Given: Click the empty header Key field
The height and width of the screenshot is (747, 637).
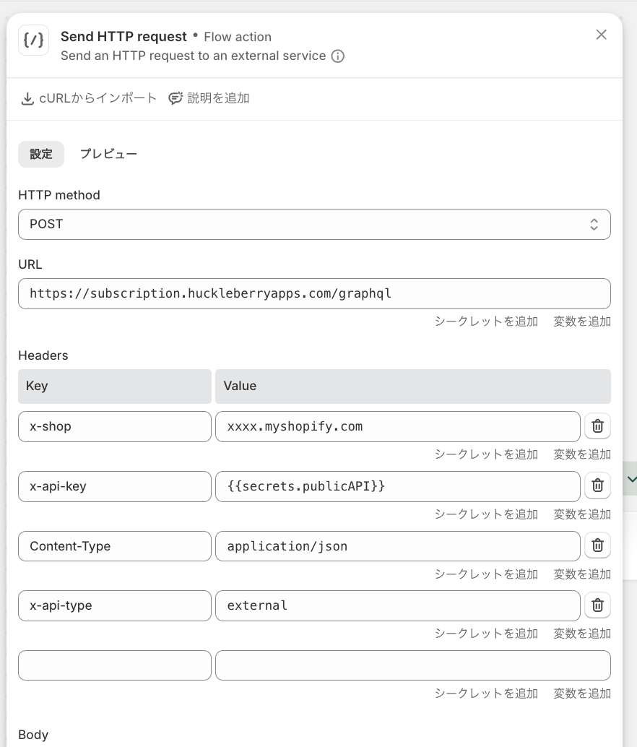Looking at the screenshot, I should 114,665.
